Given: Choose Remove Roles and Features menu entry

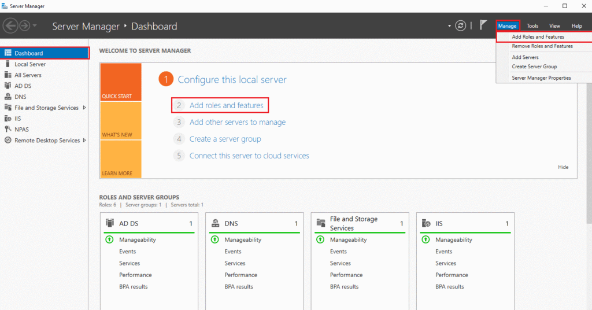Looking at the screenshot, I should point(544,46).
